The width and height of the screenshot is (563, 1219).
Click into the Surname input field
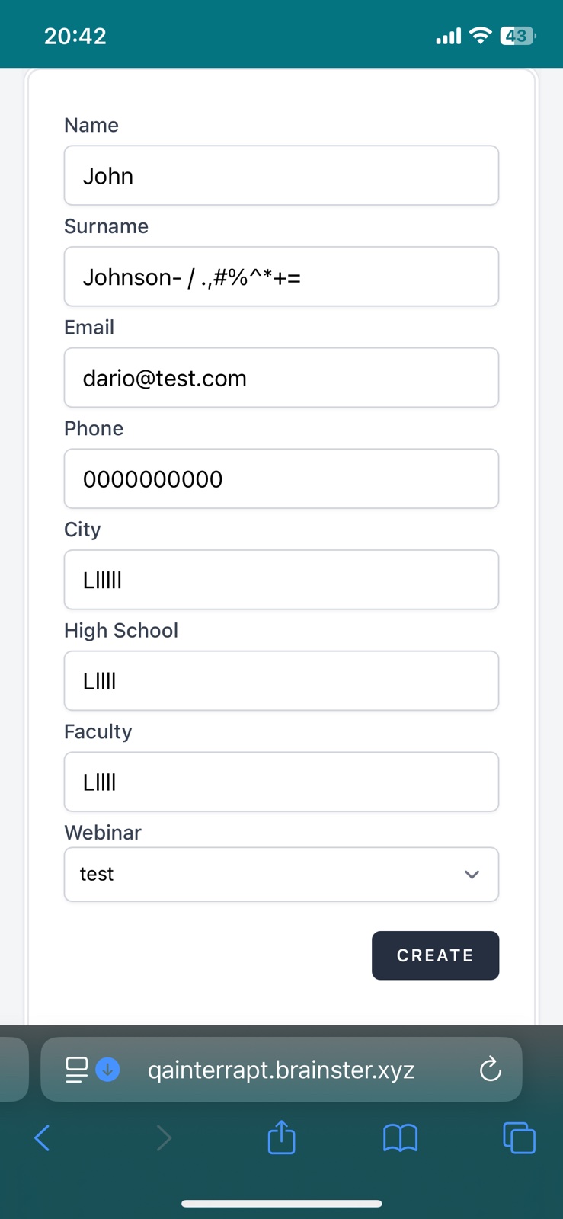(281, 277)
